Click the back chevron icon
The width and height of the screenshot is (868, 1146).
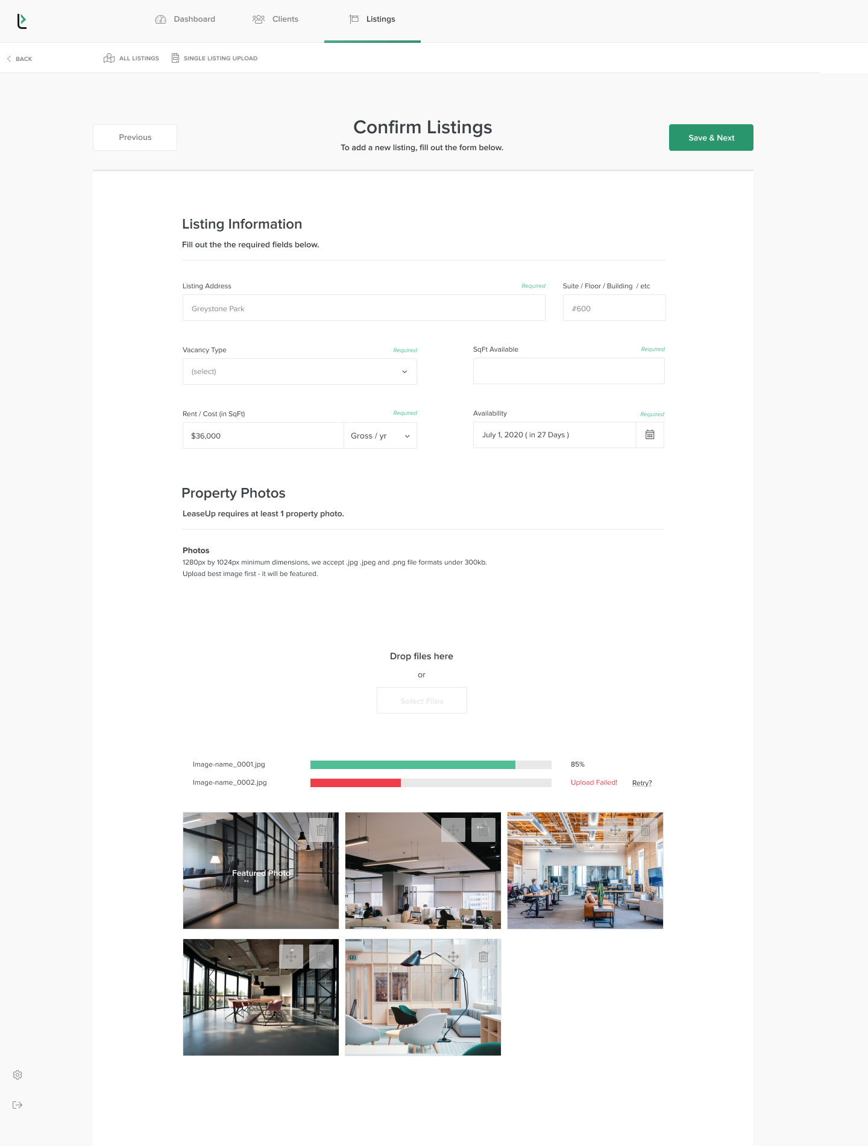click(9, 59)
